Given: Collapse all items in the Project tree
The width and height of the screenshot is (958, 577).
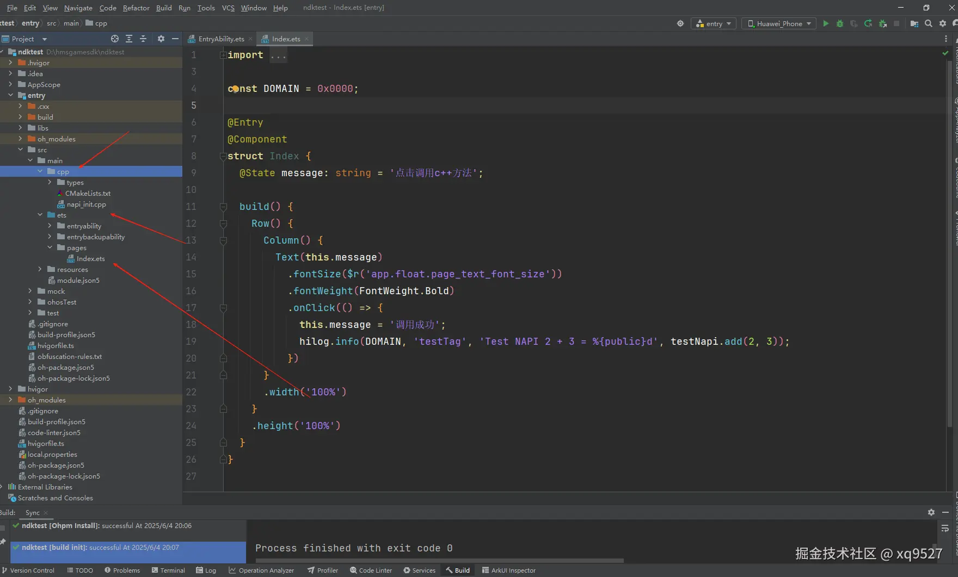Looking at the screenshot, I should 143,39.
